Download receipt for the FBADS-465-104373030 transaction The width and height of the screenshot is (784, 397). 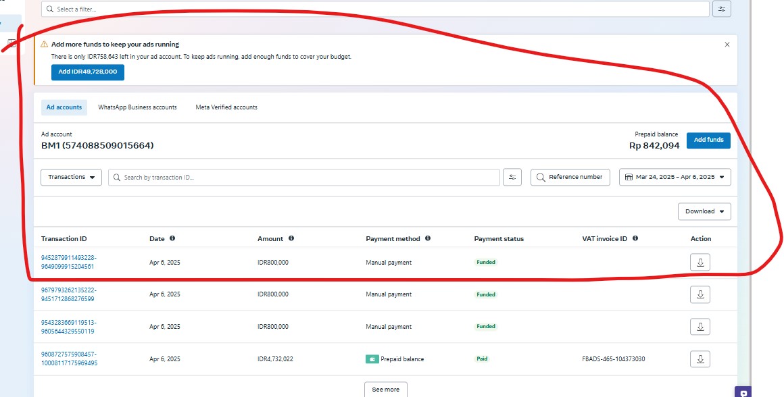coord(700,359)
